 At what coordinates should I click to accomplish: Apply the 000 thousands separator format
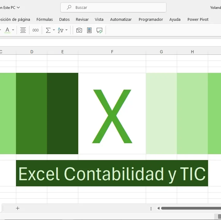click(x=36, y=30)
